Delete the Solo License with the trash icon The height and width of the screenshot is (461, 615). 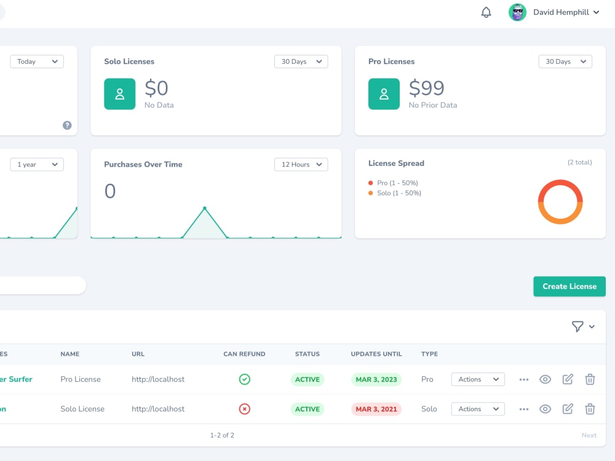click(590, 409)
